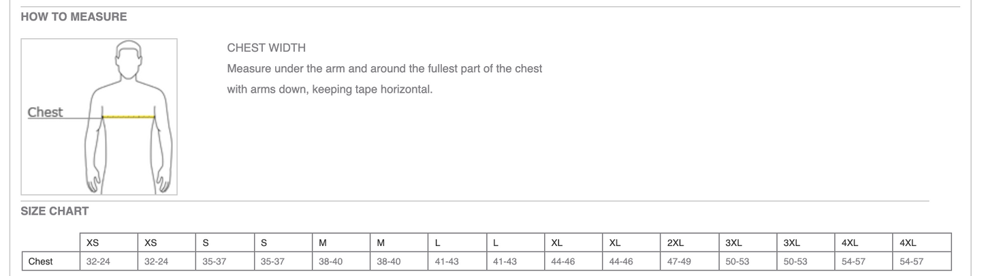Viewport: 984px width, 276px height.
Task: Click the "keeping tape horizontal" text line
Action: (330, 89)
